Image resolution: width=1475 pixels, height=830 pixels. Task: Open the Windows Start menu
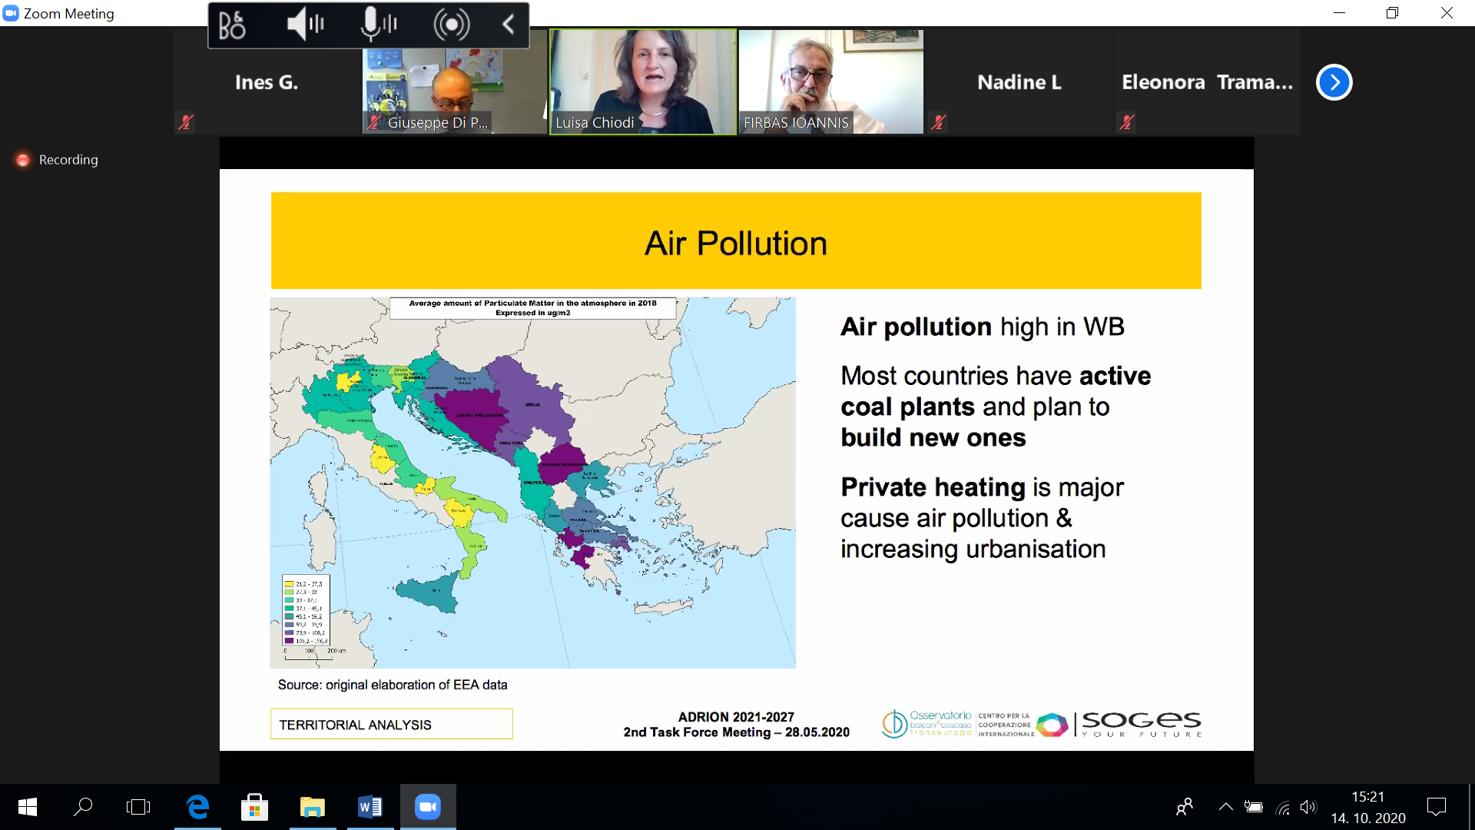point(28,807)
